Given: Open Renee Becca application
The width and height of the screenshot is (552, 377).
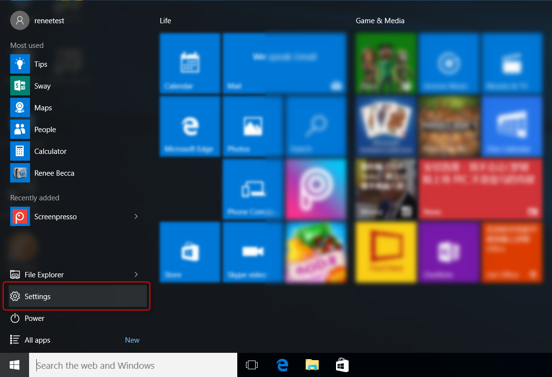Looking at the screenshot, I should (54, 173).
